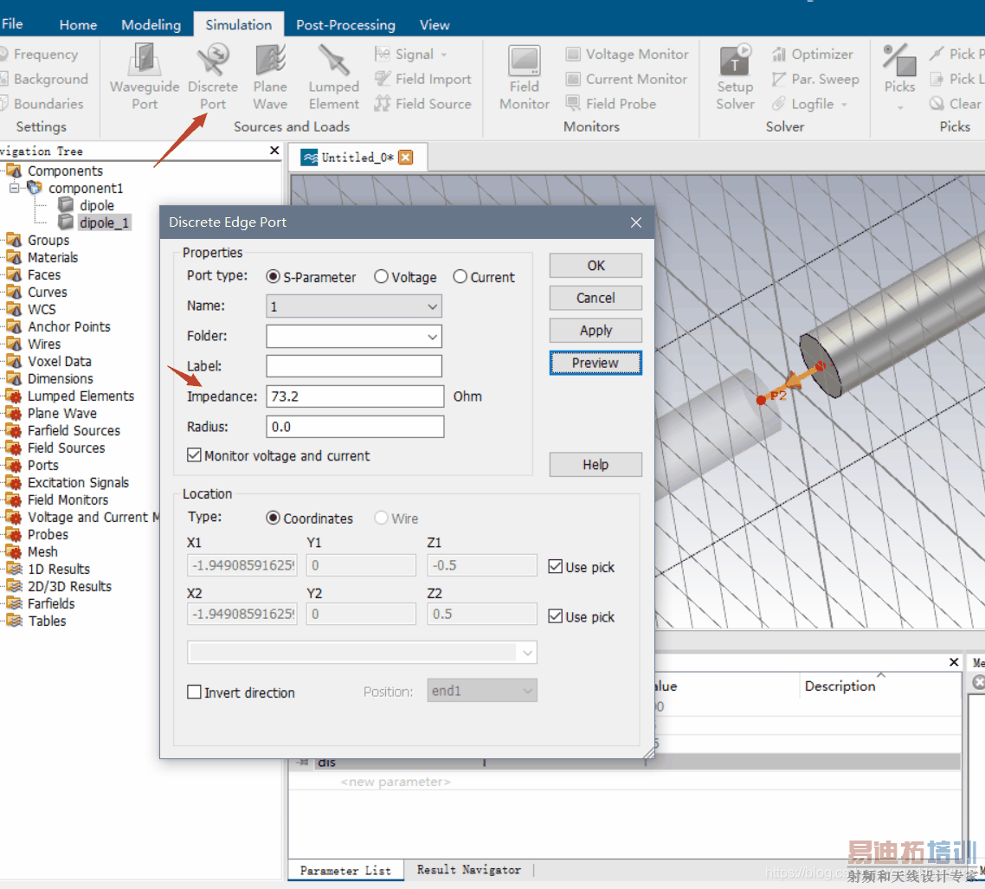
Task: Click the Impedance input field
Action: coord(355,396)
